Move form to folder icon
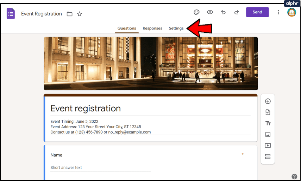 69,14
